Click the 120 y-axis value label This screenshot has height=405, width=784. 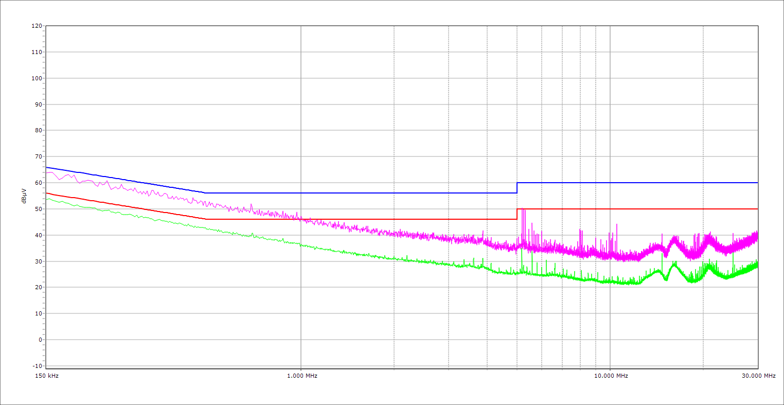point(37,26)
